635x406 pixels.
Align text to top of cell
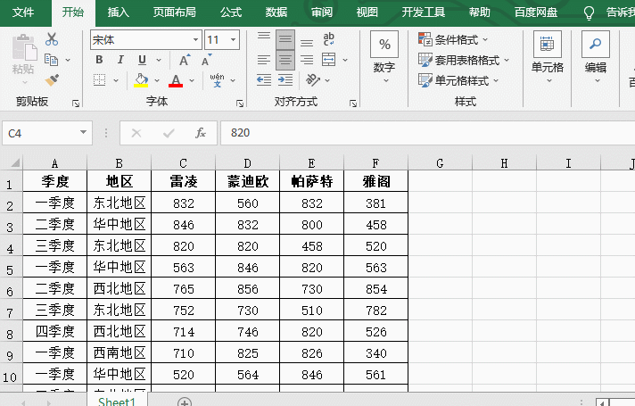tap(264, 37)
